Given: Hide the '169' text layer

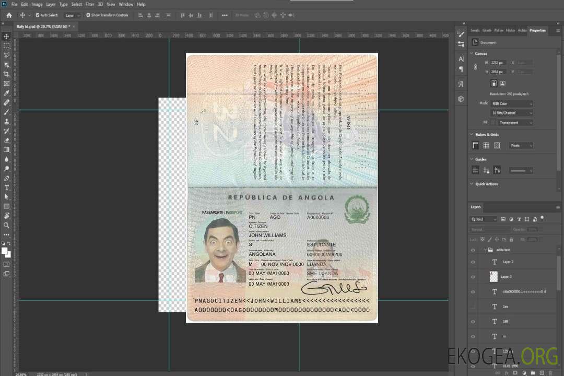Looking at the screenshot, I should (x=473, y=322).
